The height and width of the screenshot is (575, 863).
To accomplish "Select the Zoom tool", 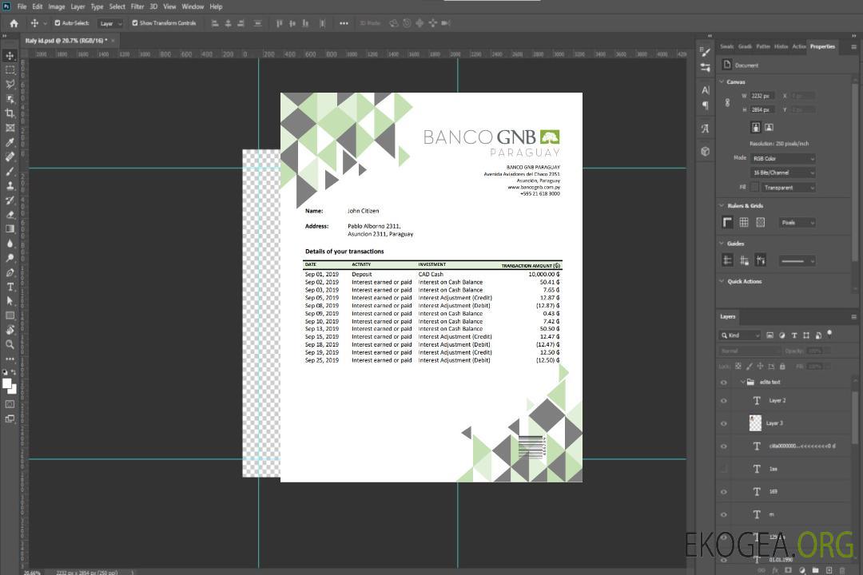I will [x=10, y=344].
